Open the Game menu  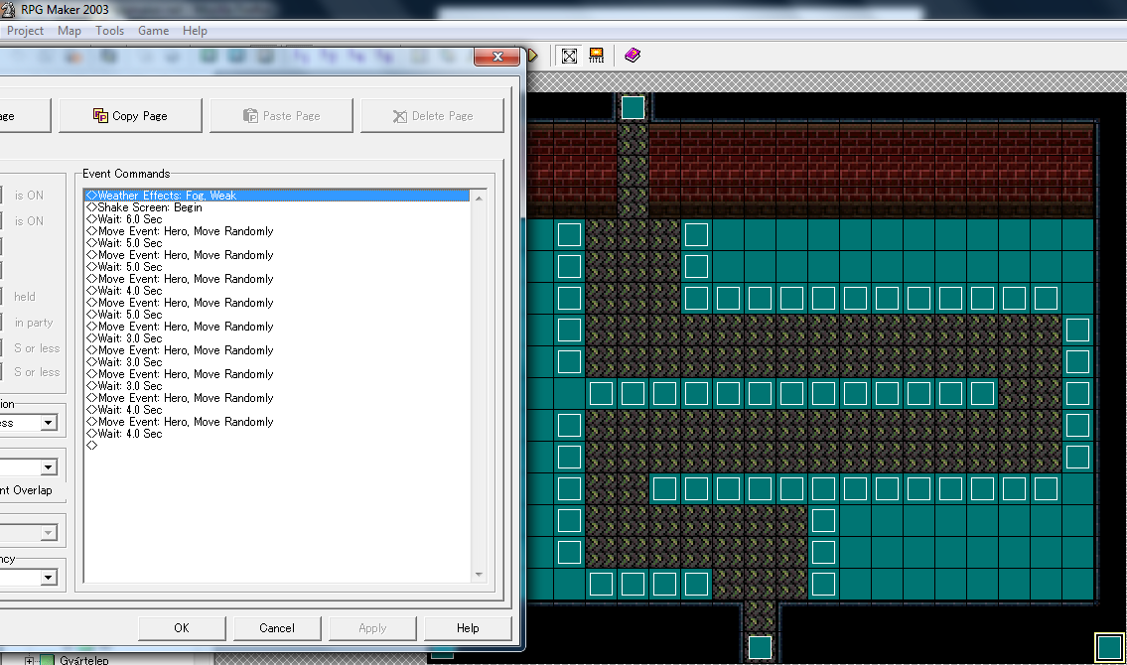[x=153, y=31]
